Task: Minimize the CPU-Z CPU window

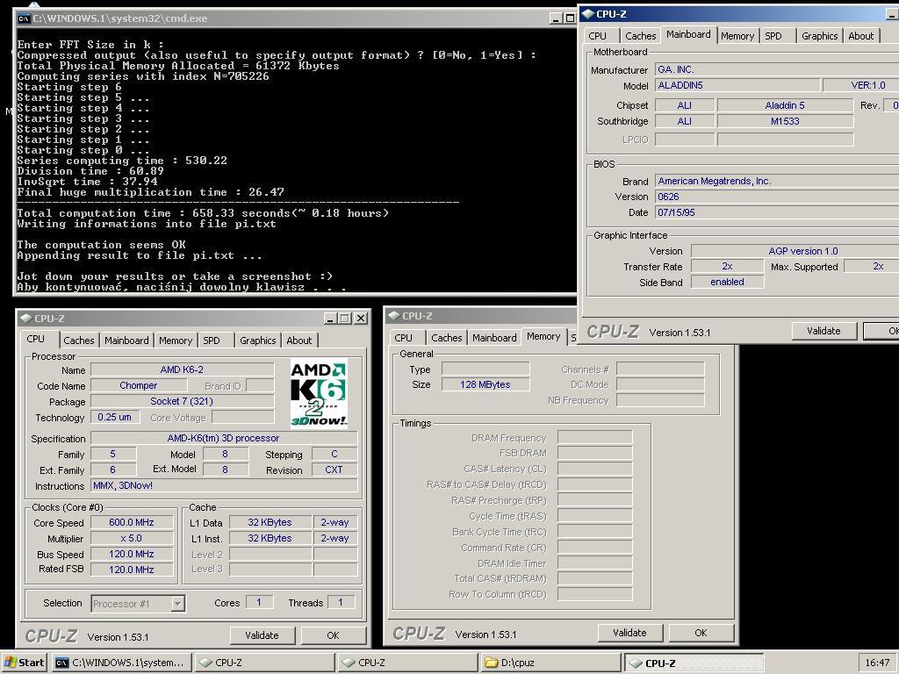Action: coord(330,318)
